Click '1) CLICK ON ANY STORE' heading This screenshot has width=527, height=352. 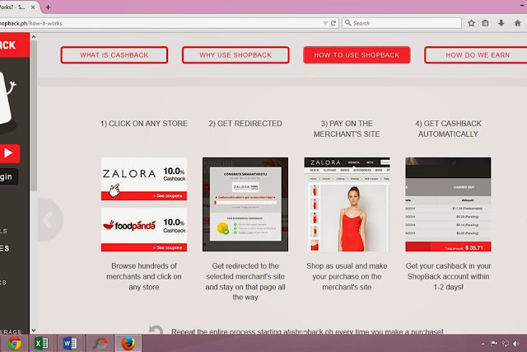point(144,124)
